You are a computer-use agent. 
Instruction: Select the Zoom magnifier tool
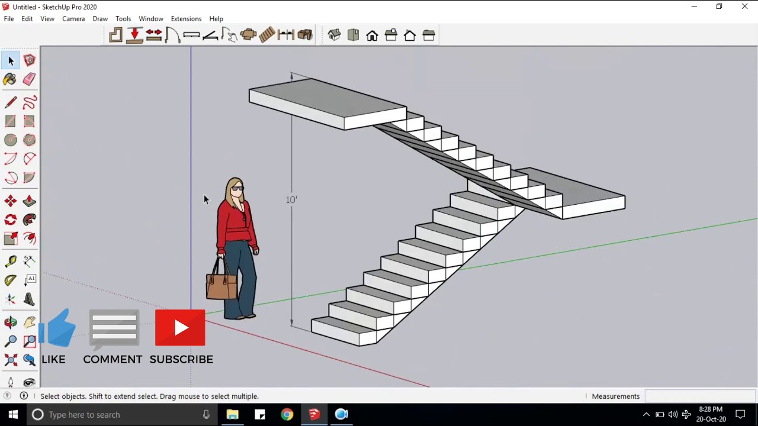11,341
